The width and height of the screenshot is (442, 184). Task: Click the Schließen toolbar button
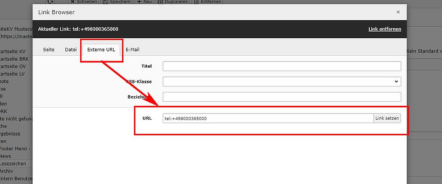tap(84, 2)
